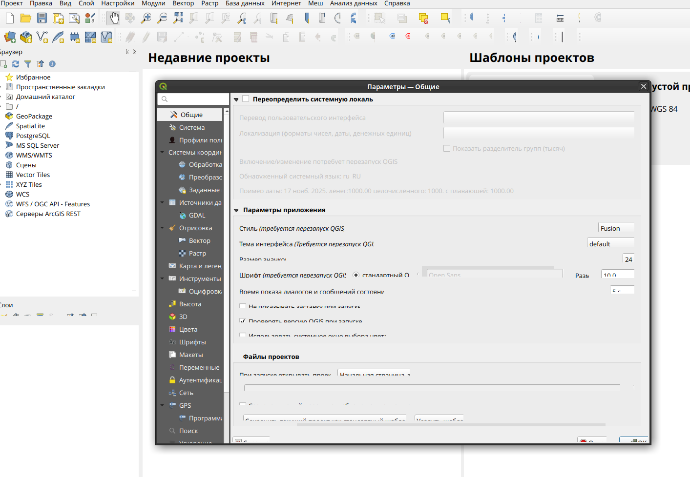Click the refresh icon in the Browser panel
Screen dimensions: 690x477
[x=16, y=64]
